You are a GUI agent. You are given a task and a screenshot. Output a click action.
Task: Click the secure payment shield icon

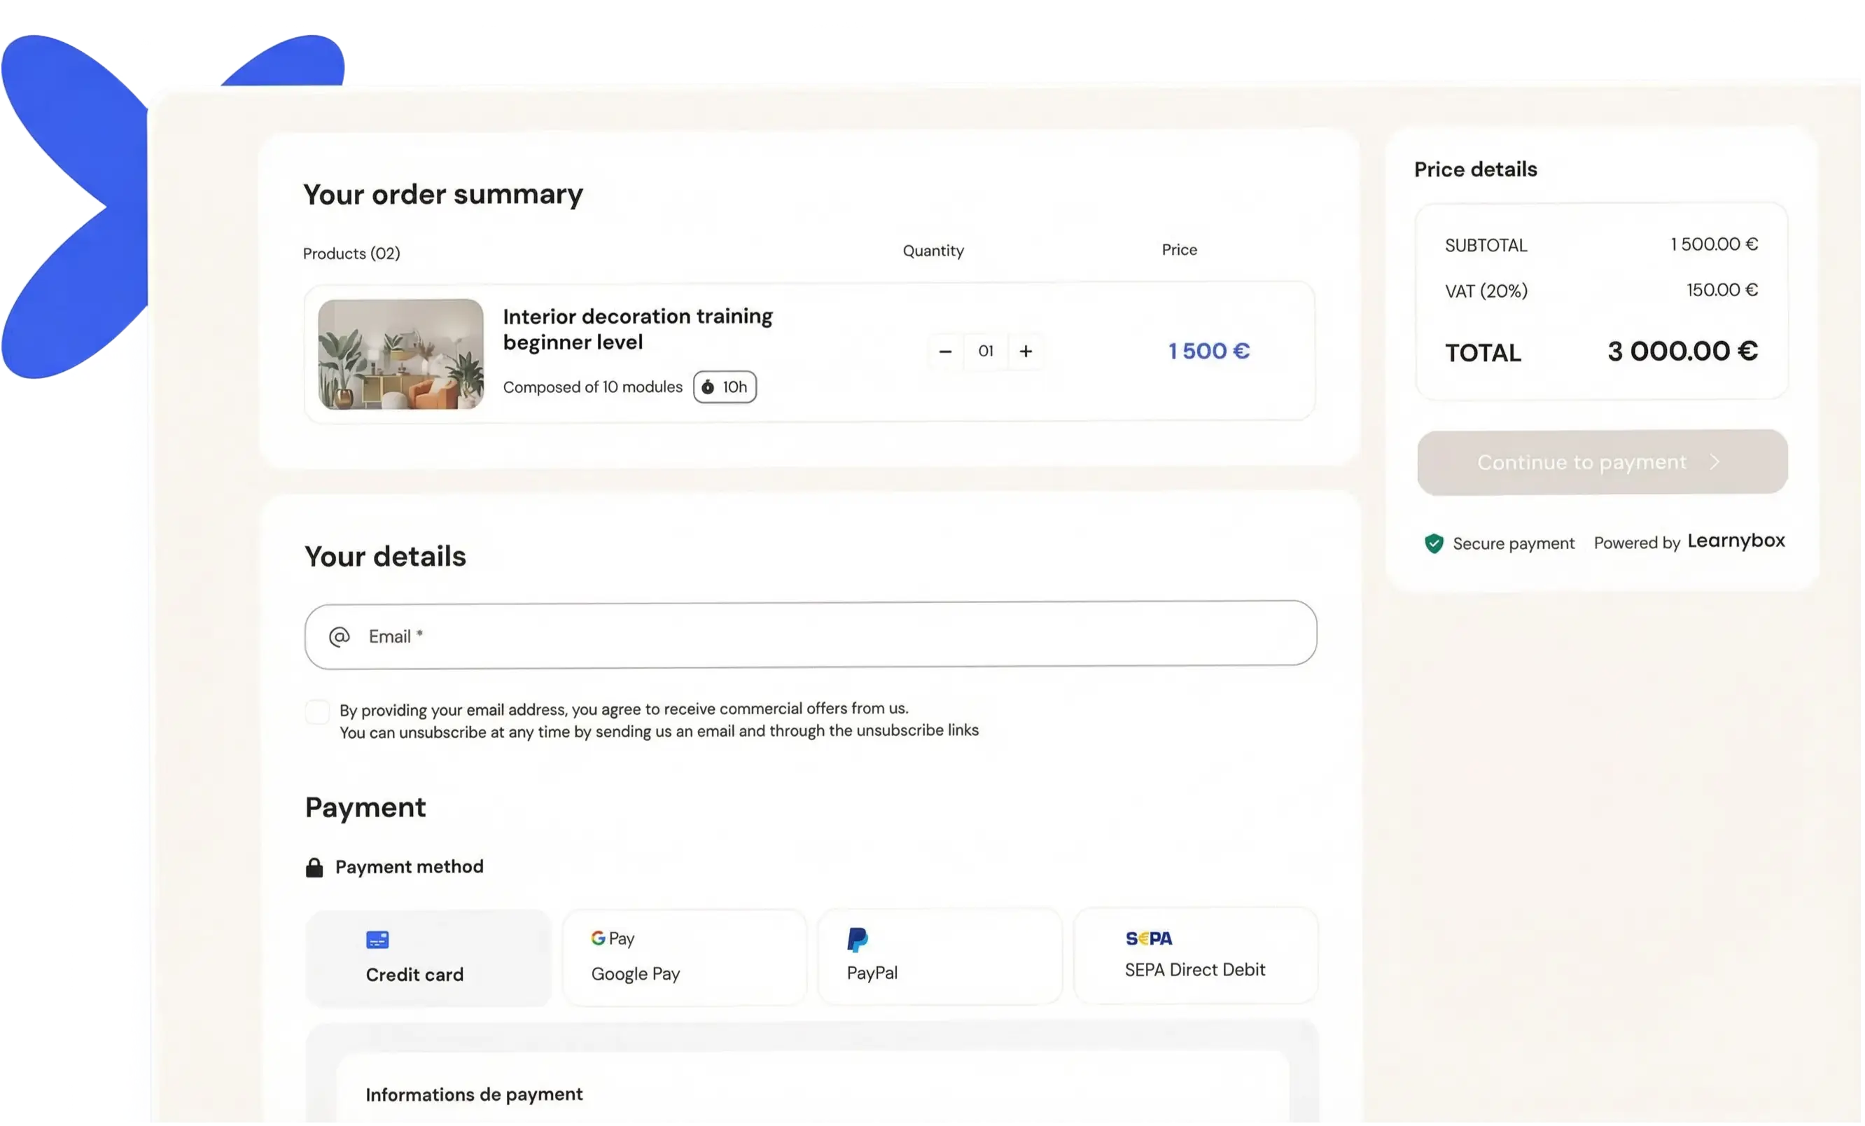pos(1433,543)
